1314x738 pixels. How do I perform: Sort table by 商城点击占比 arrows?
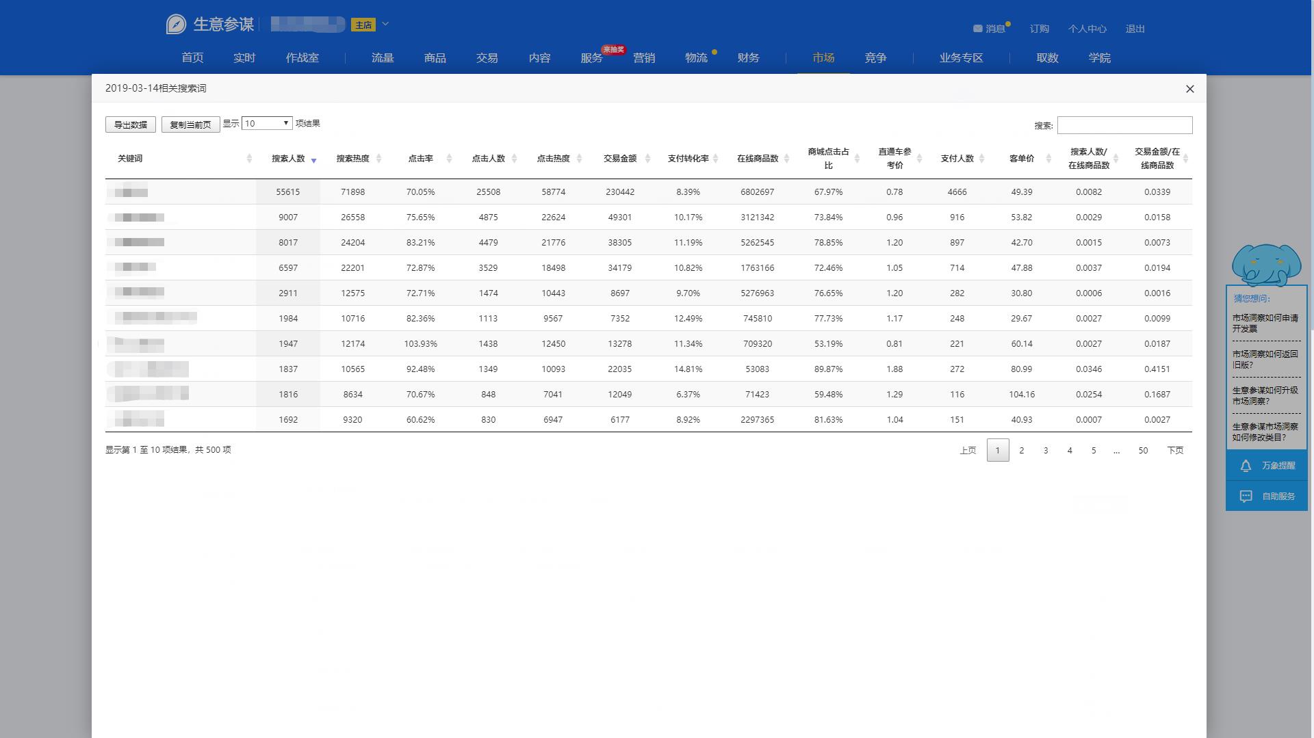857,159
